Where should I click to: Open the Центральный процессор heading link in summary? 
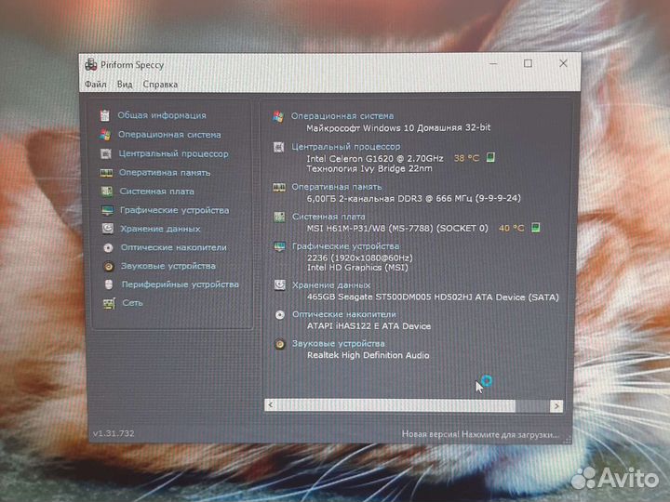coord(346,147)
